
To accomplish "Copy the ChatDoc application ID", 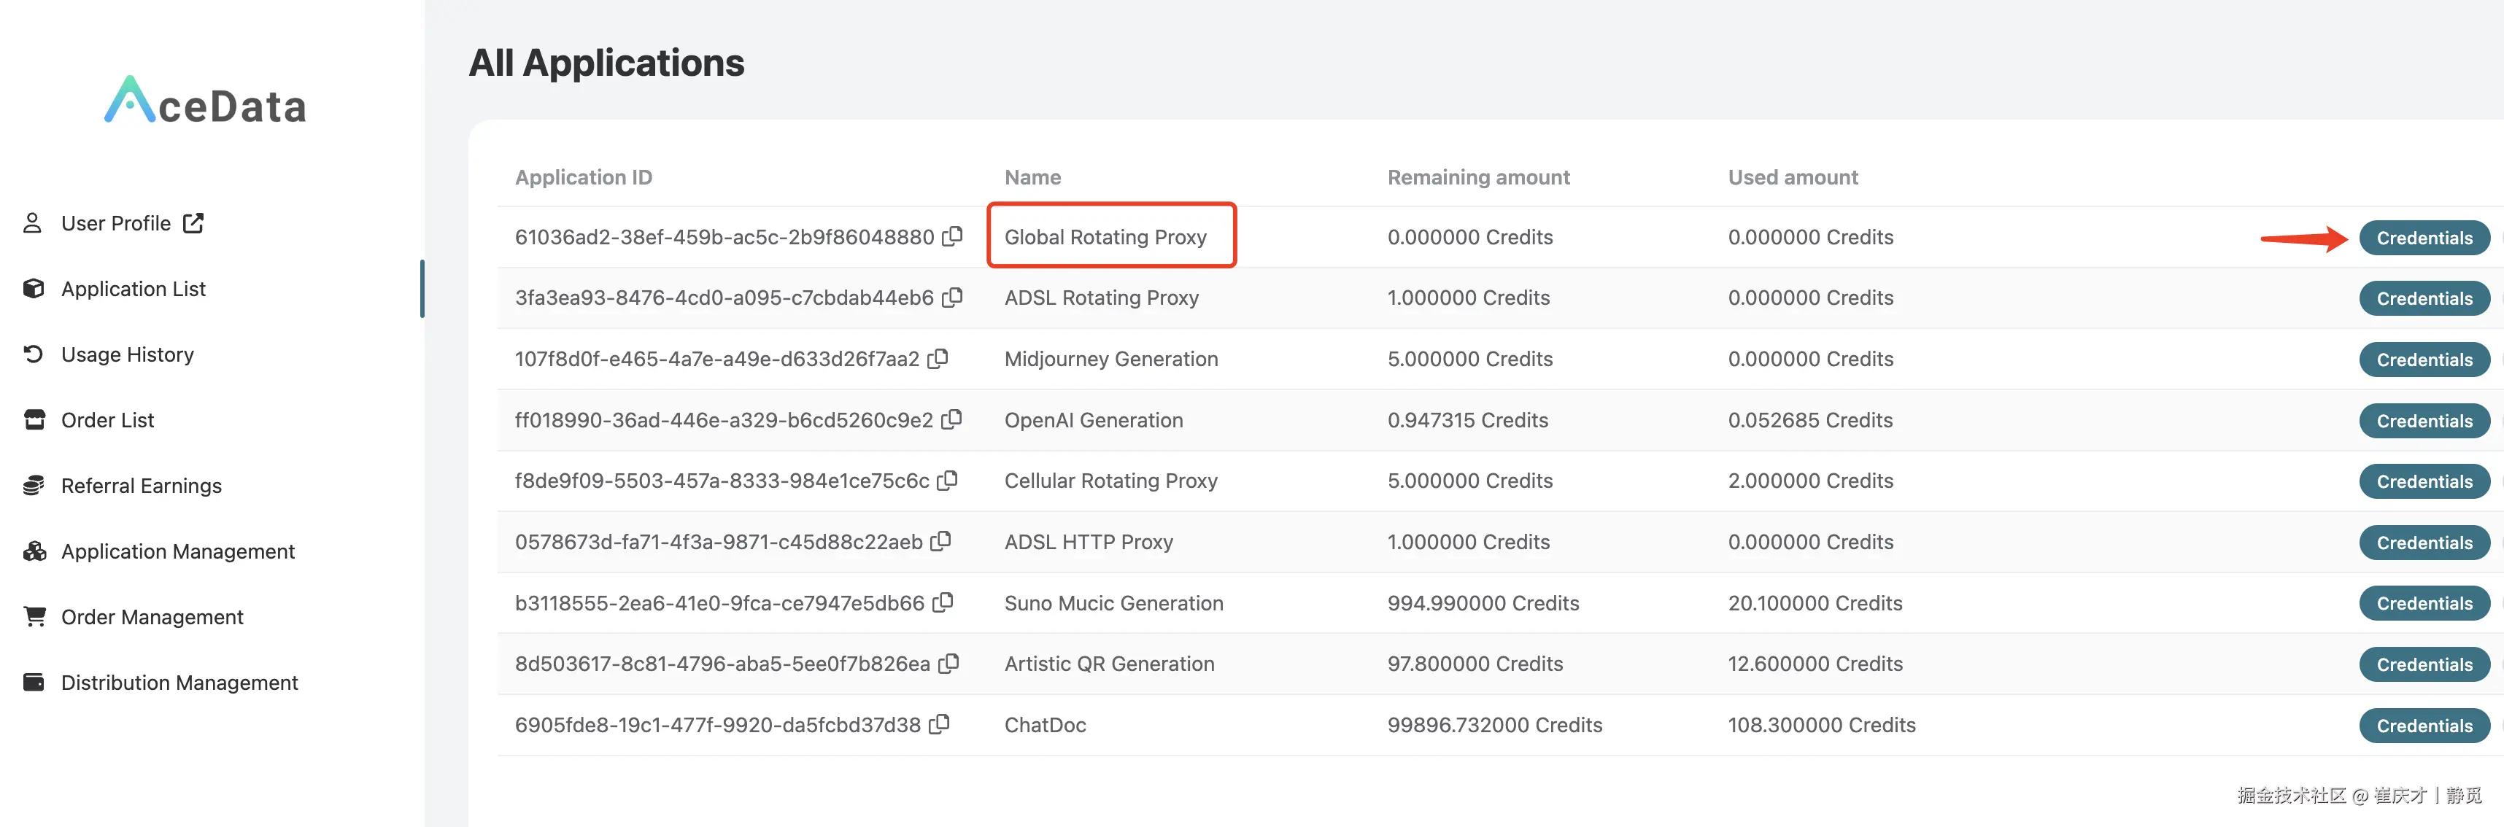I will tap(939, 724).
